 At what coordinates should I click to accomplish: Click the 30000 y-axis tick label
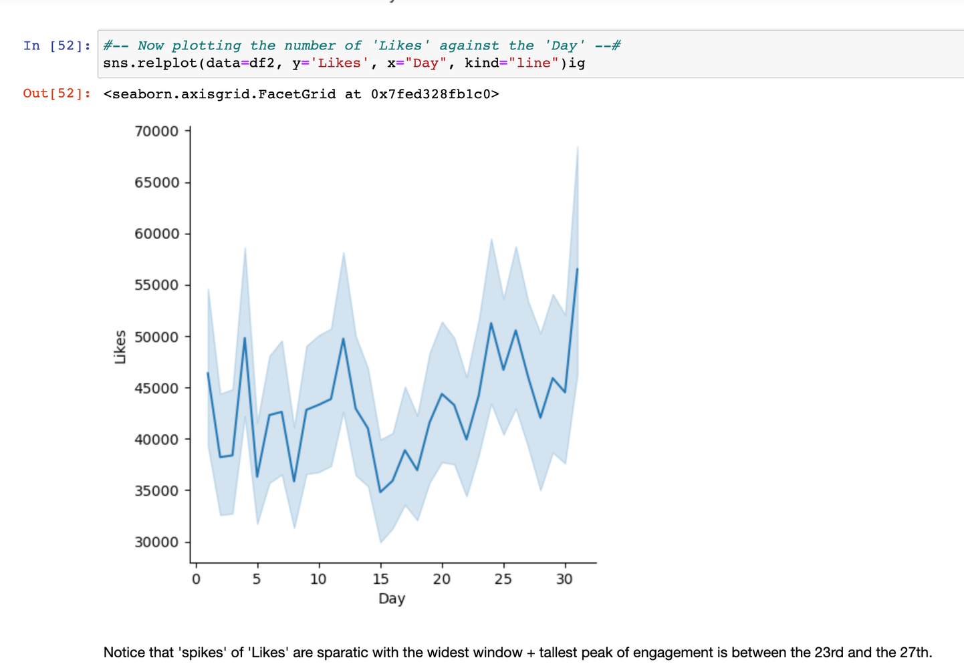157,542
